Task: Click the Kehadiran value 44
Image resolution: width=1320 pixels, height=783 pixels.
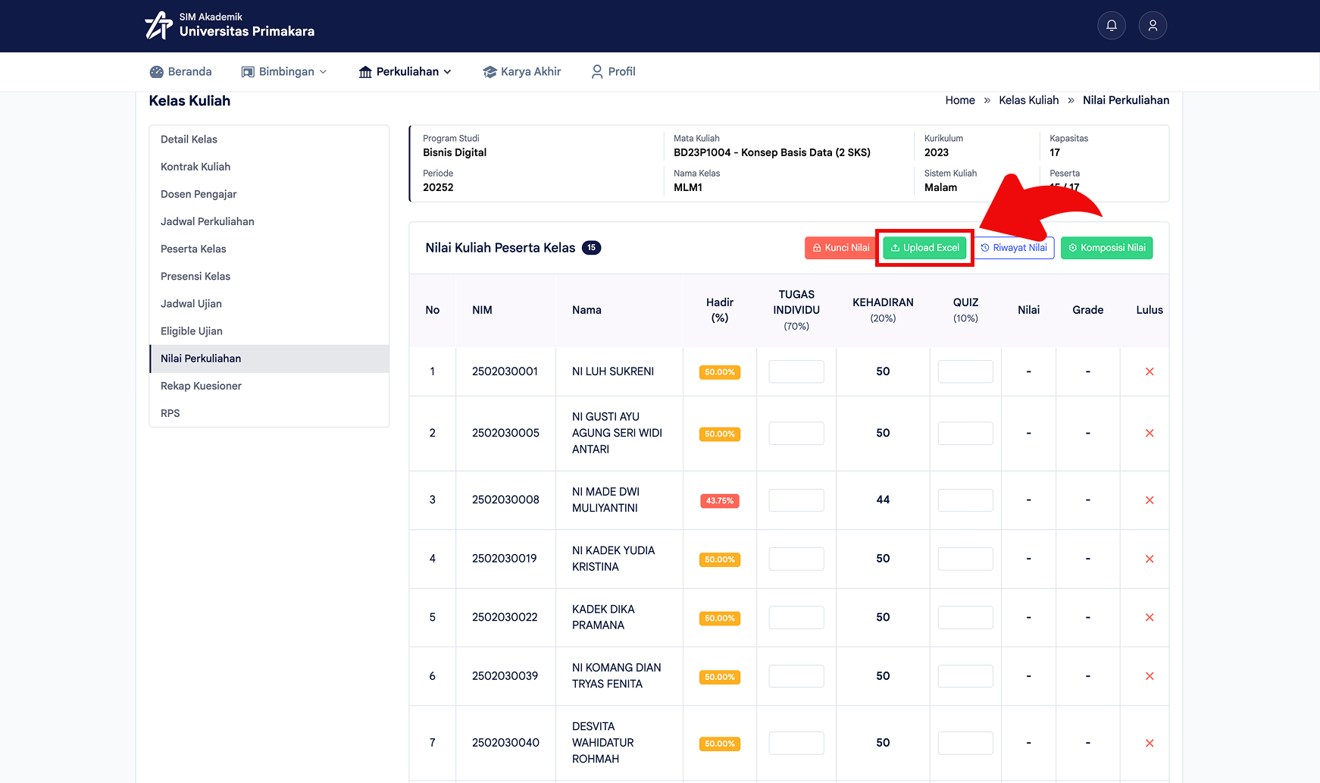Action: tap(883, 500)
